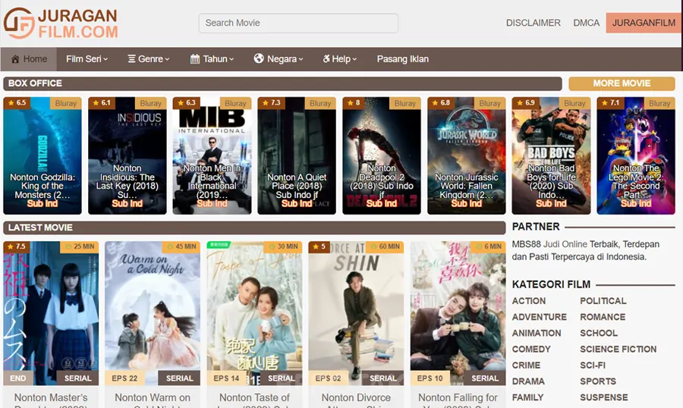The width and height of the screenshot is (683, 408).
Task: Expand the Film Seri dropdown
Action: pos(87,59)
